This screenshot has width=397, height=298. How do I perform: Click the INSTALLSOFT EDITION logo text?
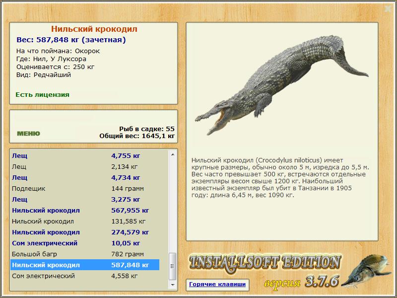265,263
